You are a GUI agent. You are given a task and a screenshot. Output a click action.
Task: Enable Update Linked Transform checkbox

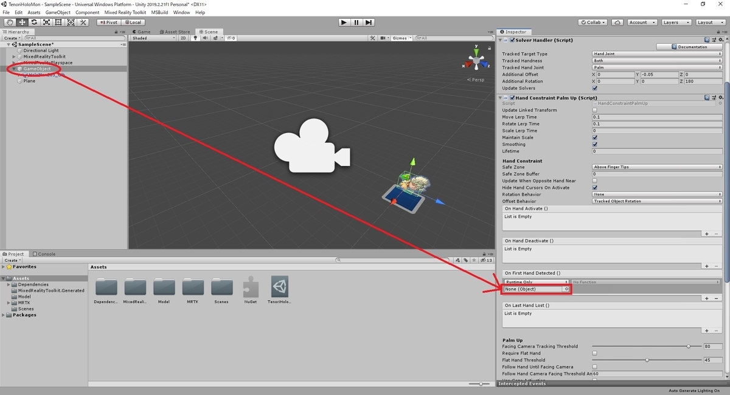[x=594, y=110]
